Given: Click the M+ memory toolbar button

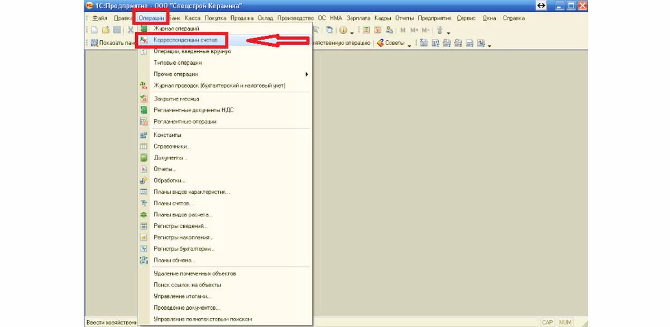Looking at the screenshot, I should (414, 30).
